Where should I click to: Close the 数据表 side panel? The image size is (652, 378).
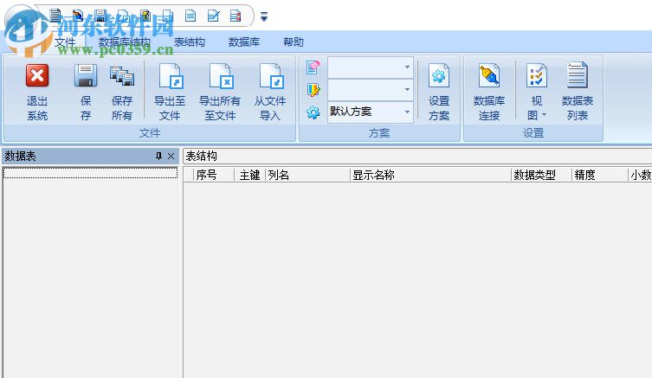pyautogui.click(x=171, y=157)
